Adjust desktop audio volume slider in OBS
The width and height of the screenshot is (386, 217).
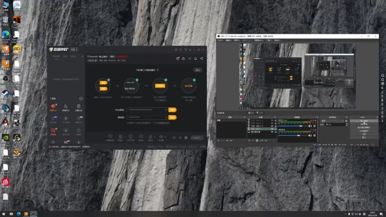pyautogui.click(x=293, y=136)
